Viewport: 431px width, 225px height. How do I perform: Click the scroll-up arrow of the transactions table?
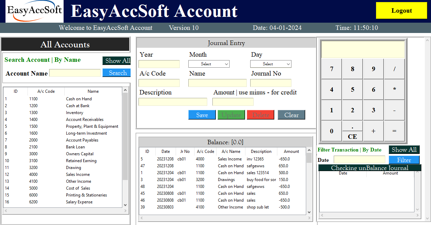(x=309, y=150)
